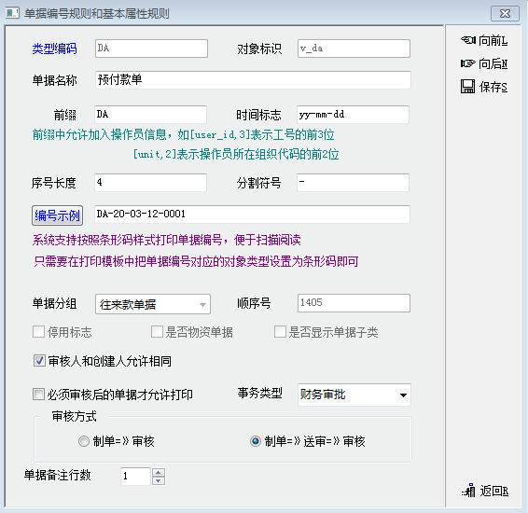The width and height of the screenshot is (528, 513).
Task: Select the 制单=》审核 radio option
Action: 84,441
